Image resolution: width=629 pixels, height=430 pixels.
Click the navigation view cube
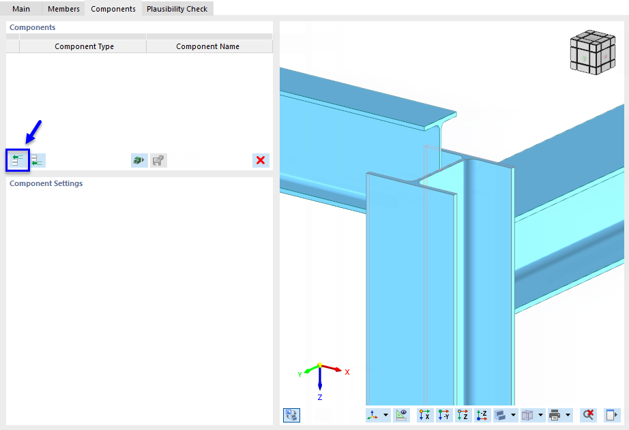[x=592, y=52]
